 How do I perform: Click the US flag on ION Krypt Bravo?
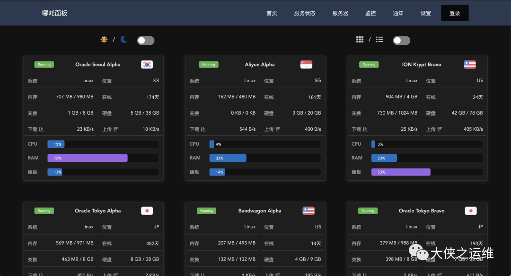(x=470, y=64)
